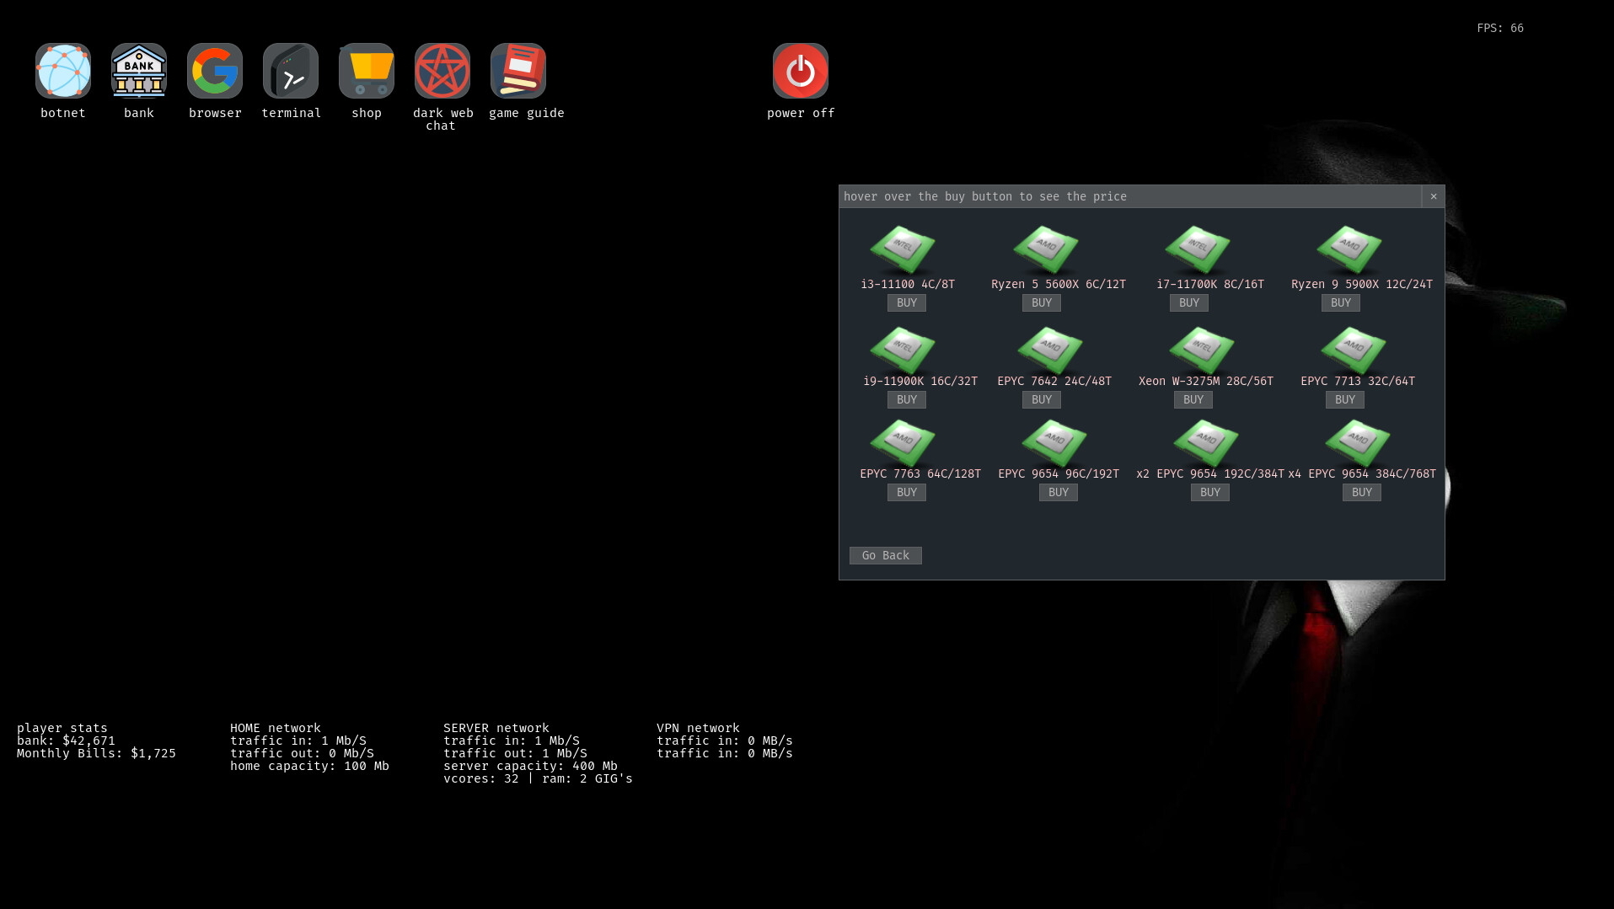Buy the EPYC 7642 24C/48T CPU

1041,399
